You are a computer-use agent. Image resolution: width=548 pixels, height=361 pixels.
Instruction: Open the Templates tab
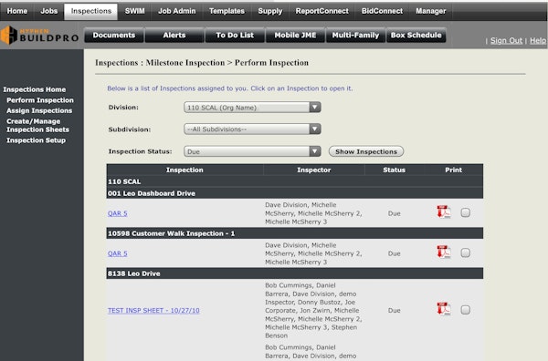pos(227,11)
